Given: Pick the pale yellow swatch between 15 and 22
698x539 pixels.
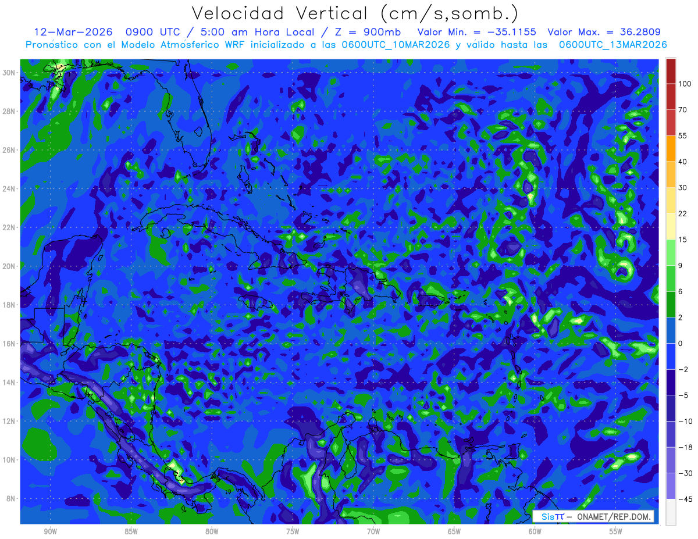Looking at the screenshot, I should pyautogui.click(x=671, y=226).
